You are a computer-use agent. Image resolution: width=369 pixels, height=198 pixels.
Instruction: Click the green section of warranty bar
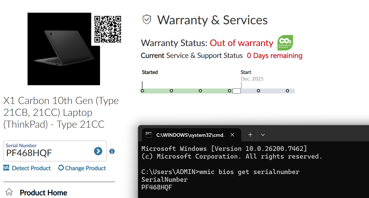[x=186, y=91]
